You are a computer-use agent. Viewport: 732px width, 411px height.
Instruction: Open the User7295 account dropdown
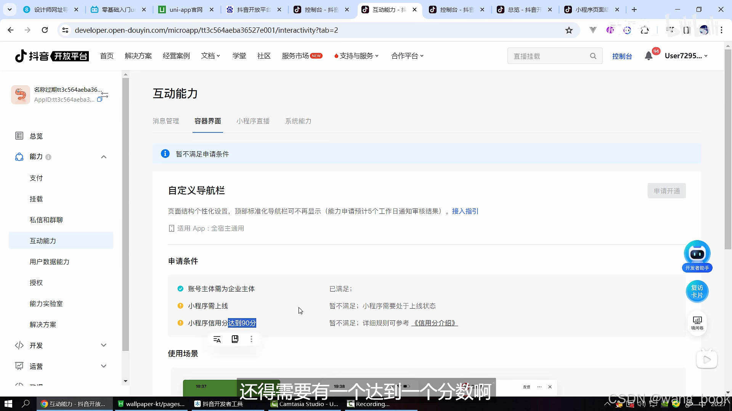[x=686, y=56]
